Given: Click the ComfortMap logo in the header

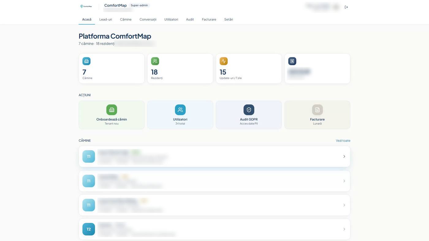Looking at the screenshot, I should (x=86, y=6).
